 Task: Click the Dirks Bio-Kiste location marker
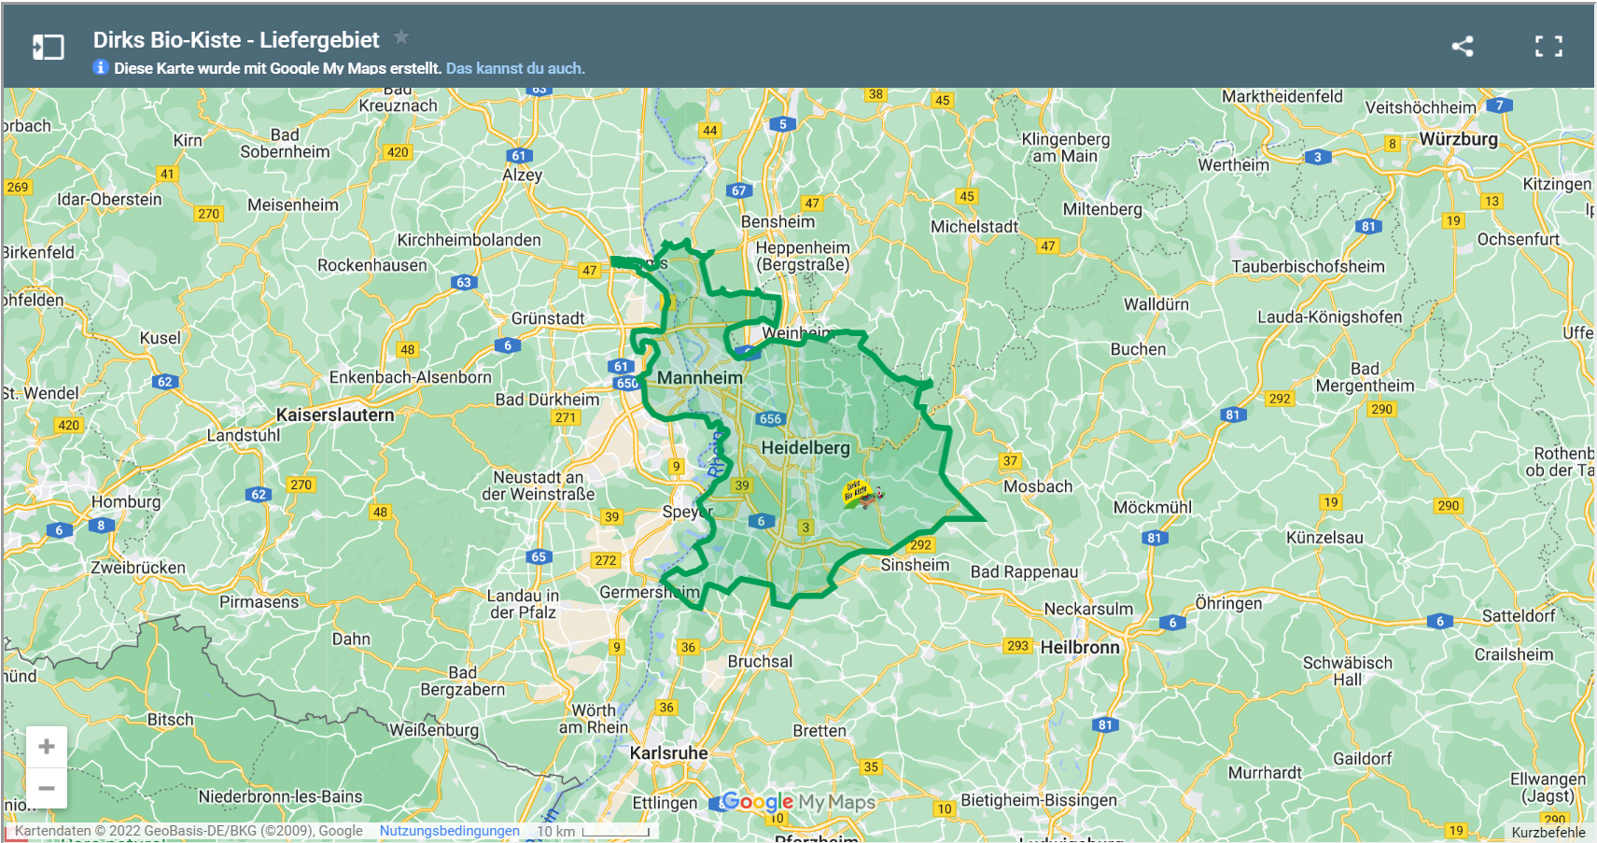[x=860, y=493]
